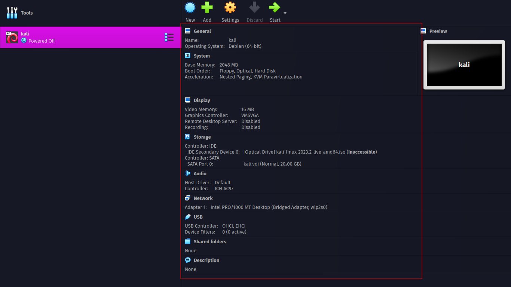Click the Settings toolbar label
The image size is (511, 287).
pos(230,20)
